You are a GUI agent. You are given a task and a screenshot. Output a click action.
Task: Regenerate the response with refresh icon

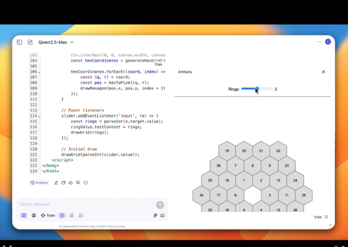pyautogui.click(x=86, y=183)
